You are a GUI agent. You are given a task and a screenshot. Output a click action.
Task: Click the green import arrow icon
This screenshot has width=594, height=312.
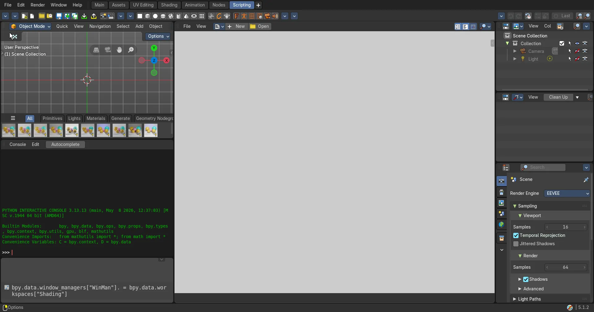[84, 16]
